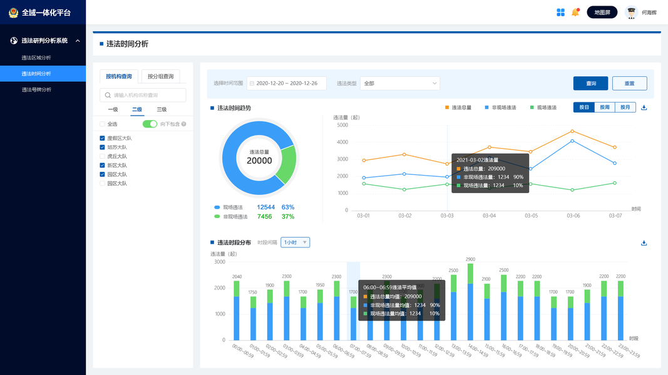Screen dimensions: 668x375
Task: Check the 全选 checkbox
Action: [102, 124]
